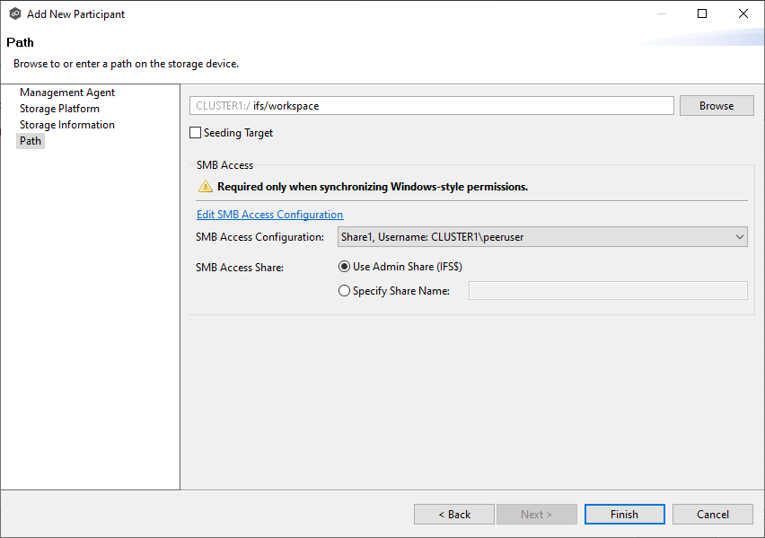This screenshot has height=538, width=765.
Task: Select Storage Platform in the sidebar
Action: coord(59,109)
